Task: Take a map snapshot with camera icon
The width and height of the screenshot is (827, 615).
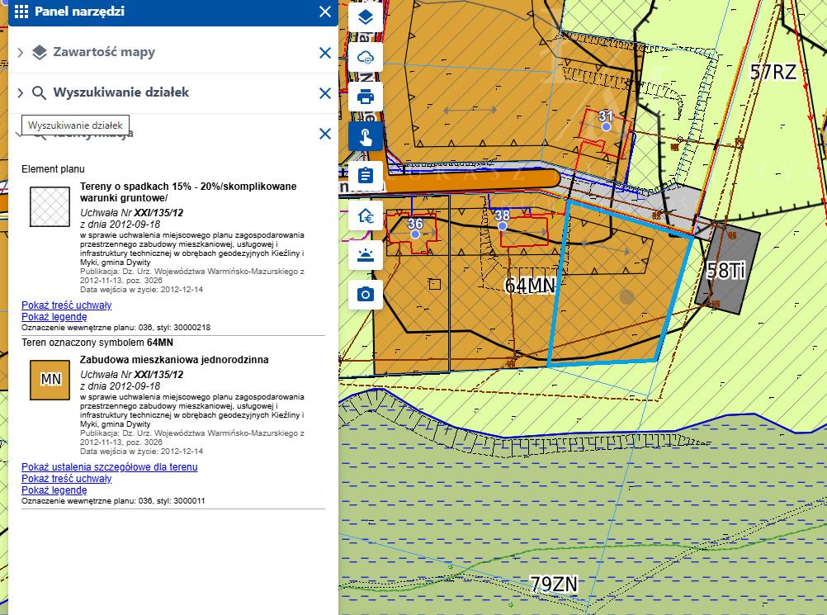Action: click(x=366, y=295)
